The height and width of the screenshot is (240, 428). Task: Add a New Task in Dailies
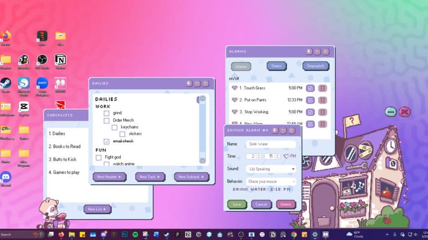(x=150, y=177)
